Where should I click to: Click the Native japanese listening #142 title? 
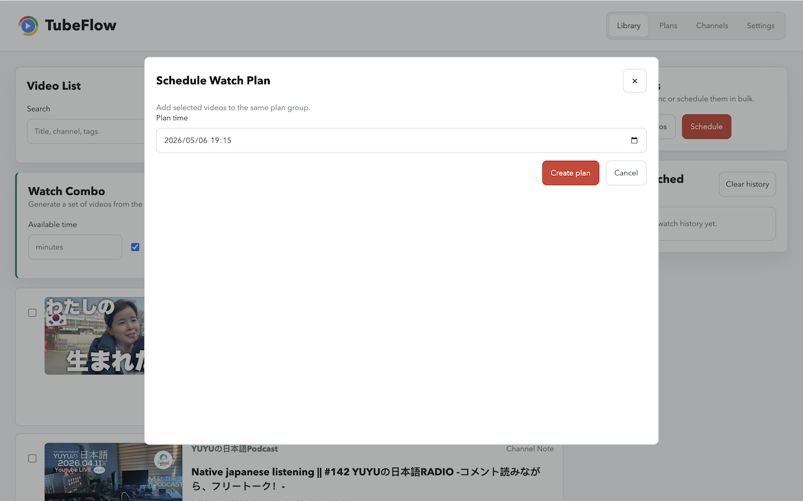[x=366, y=479]
